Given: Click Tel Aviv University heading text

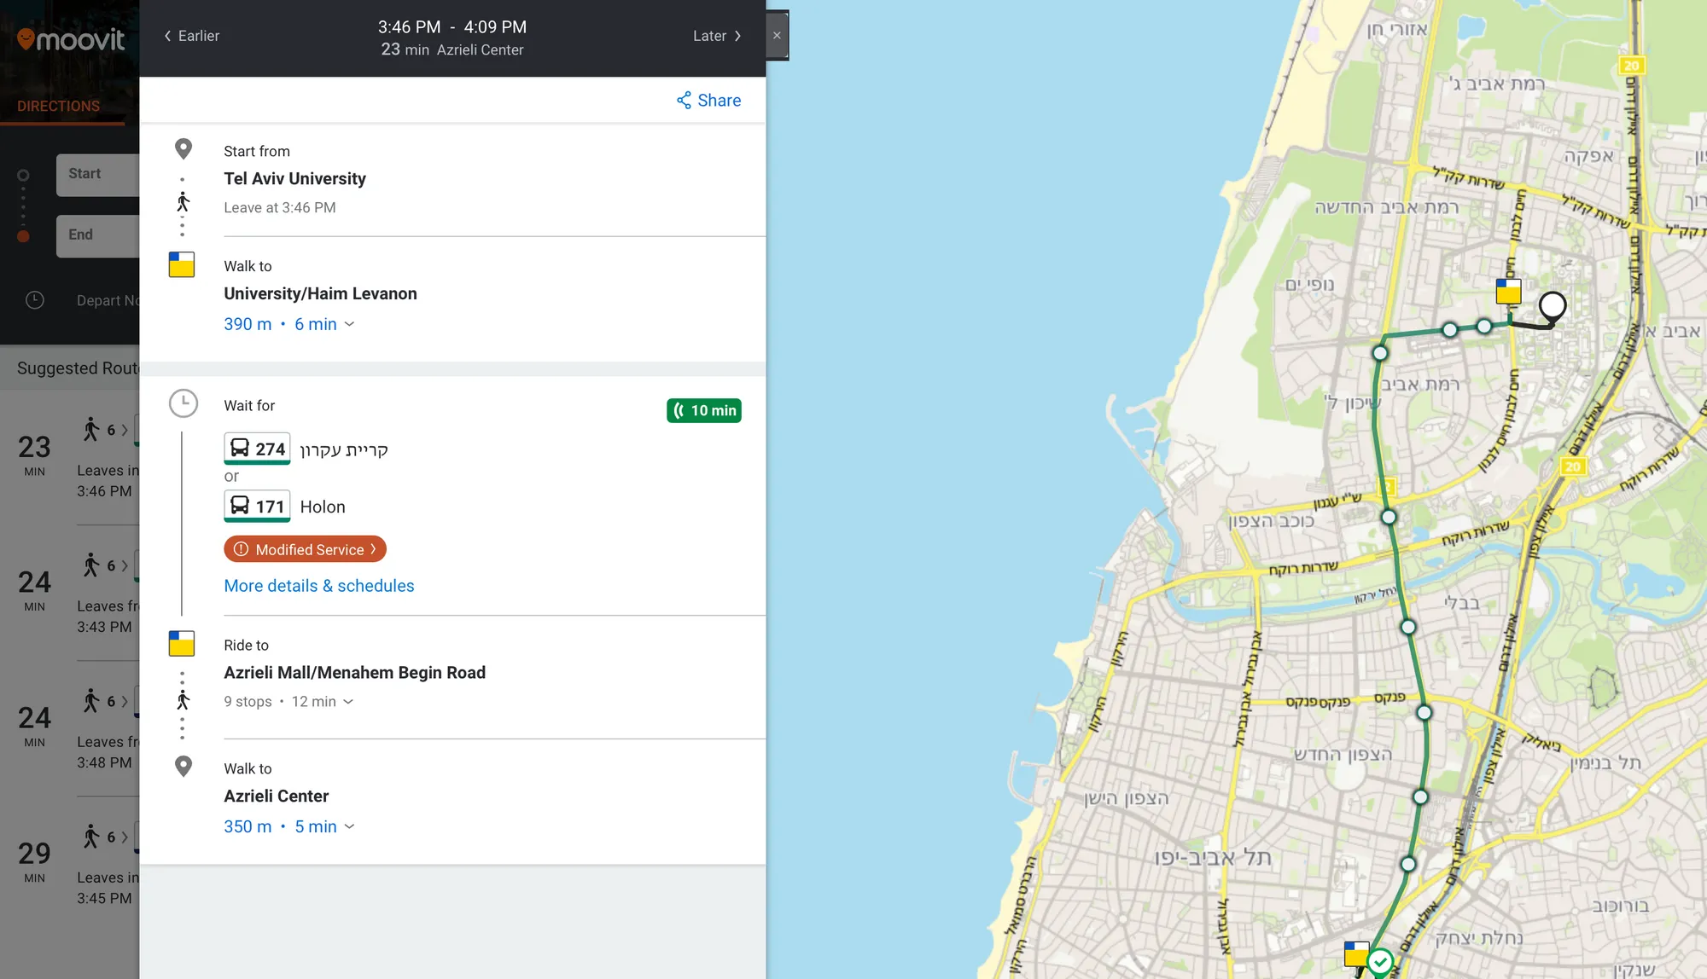Looking at the screenshot, I should point(294,178).
